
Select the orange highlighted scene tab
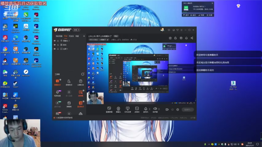(x=66, y=36)
